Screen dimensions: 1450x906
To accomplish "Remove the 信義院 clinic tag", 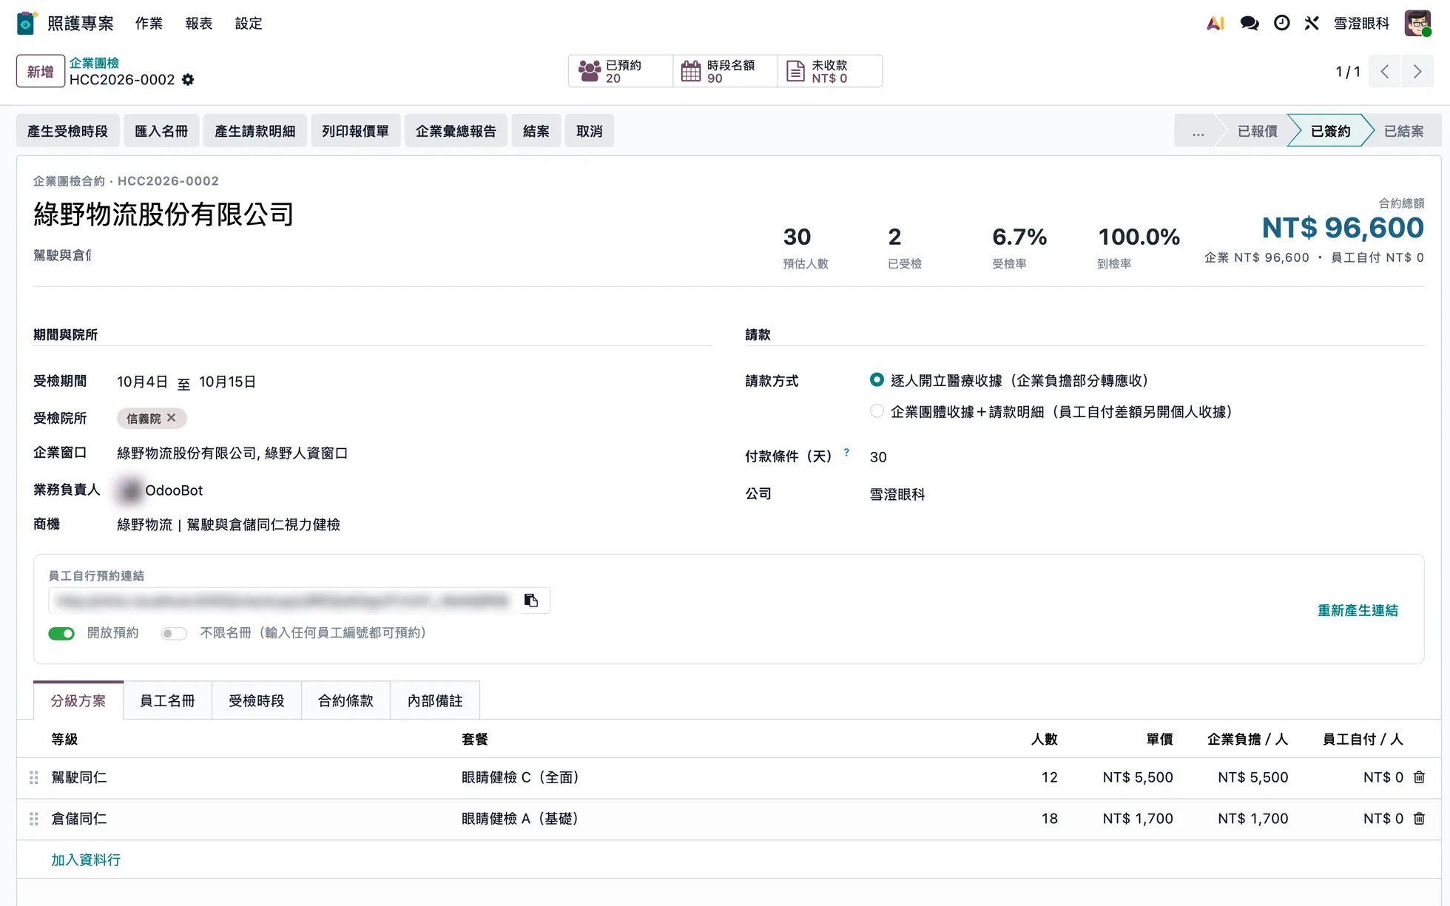I will tap(172, 418).
